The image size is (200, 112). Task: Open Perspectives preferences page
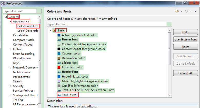click(x=21, y=77)
